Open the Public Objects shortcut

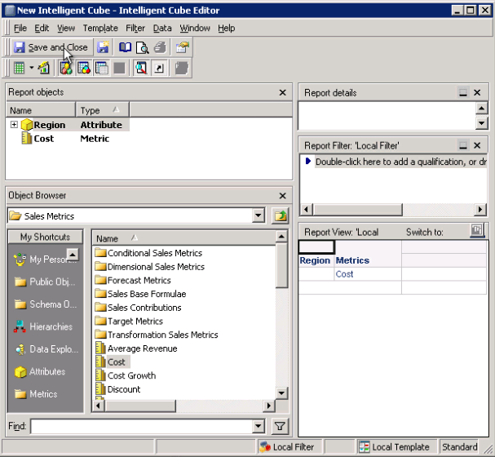45,282
